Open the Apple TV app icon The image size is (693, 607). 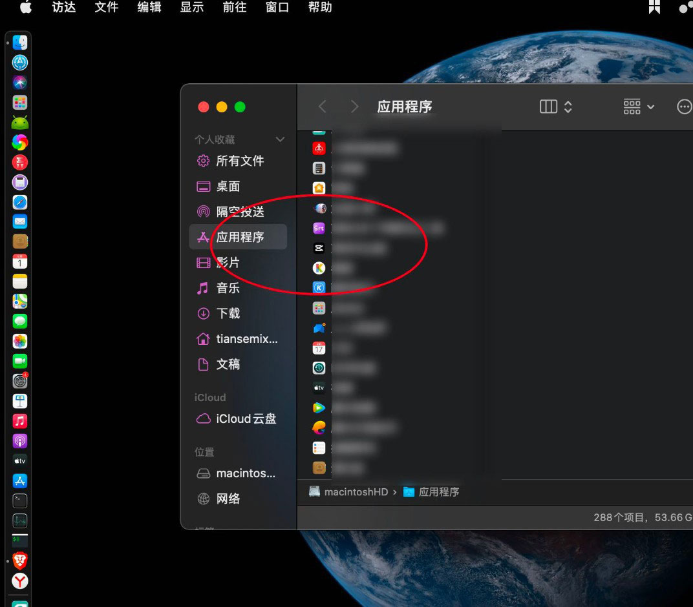319,387
